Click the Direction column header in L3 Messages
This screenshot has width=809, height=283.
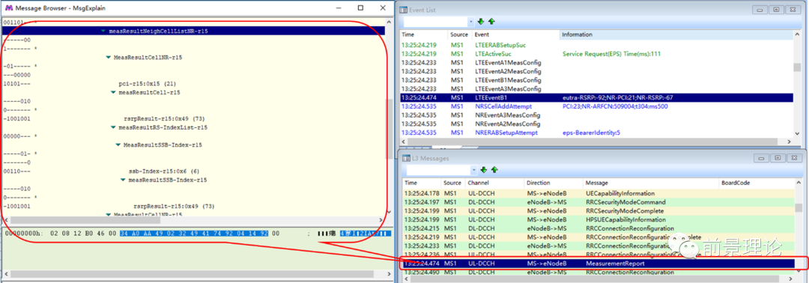tap(553, 183)
